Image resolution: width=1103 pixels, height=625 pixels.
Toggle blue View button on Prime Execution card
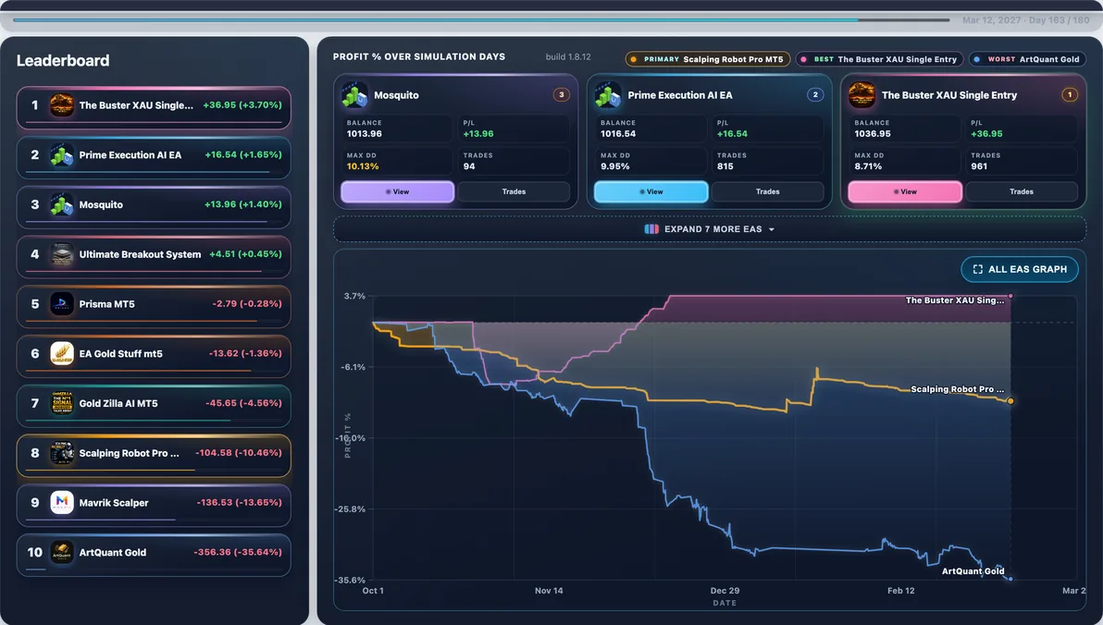(x=651, y=192)
